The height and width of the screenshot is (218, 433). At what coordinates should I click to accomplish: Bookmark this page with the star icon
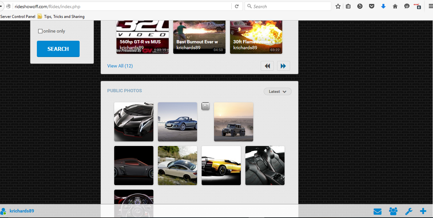[x=338, y=6]
